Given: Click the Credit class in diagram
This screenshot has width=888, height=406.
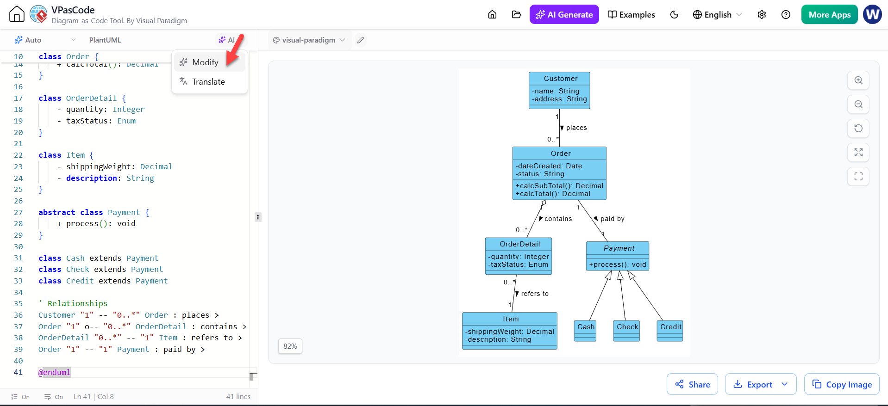Looking at the screenshot, I should 670,331.
